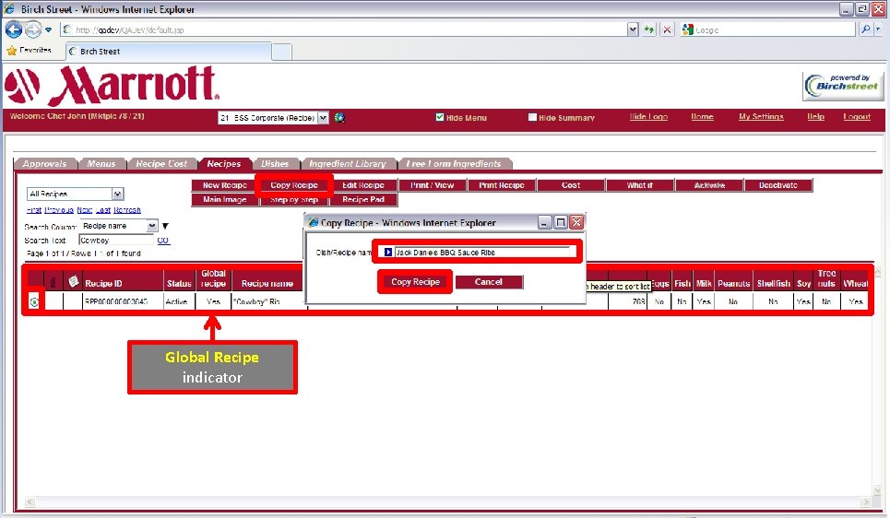The width and height of the screenshot is (890, 518).
Task: Check the Hide Summary checkbox
Action: click(532, 117)
